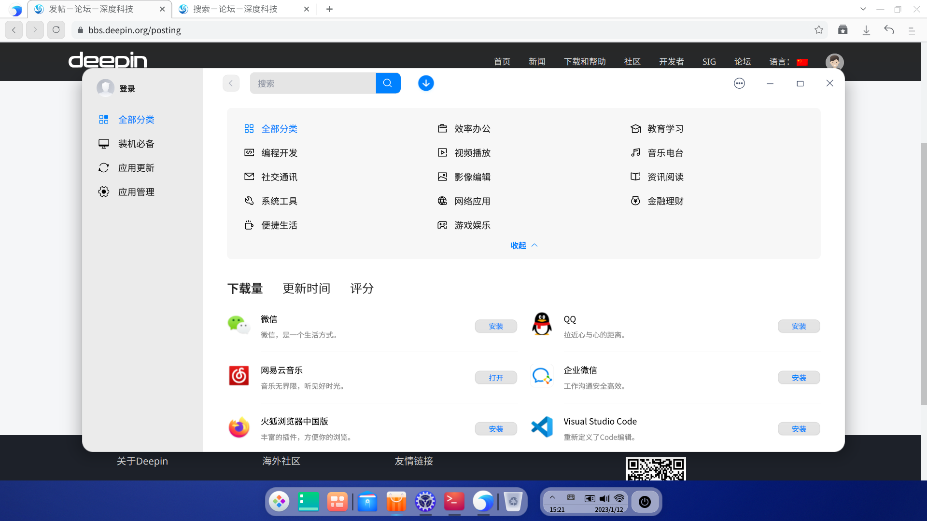Open the three-dots menu in app store
The width and height of the screenshot is (927, 521).
[x=739, y=83]
